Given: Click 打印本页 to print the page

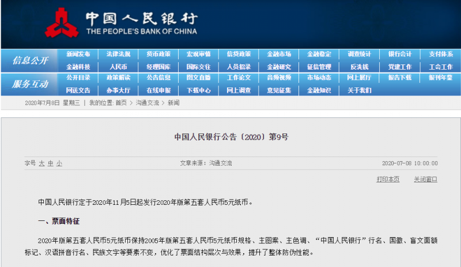Looking at the screenshot, I should click(x=388, y=179).
